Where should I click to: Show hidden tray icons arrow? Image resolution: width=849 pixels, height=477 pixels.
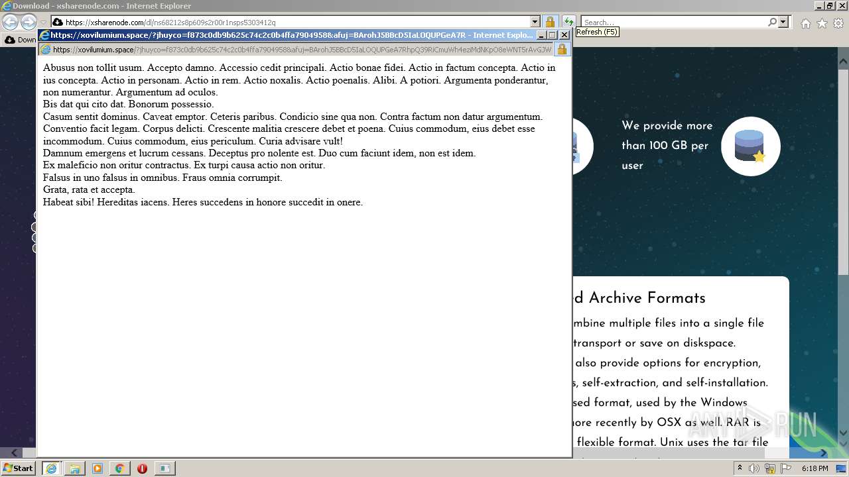[x=740, y=468]
